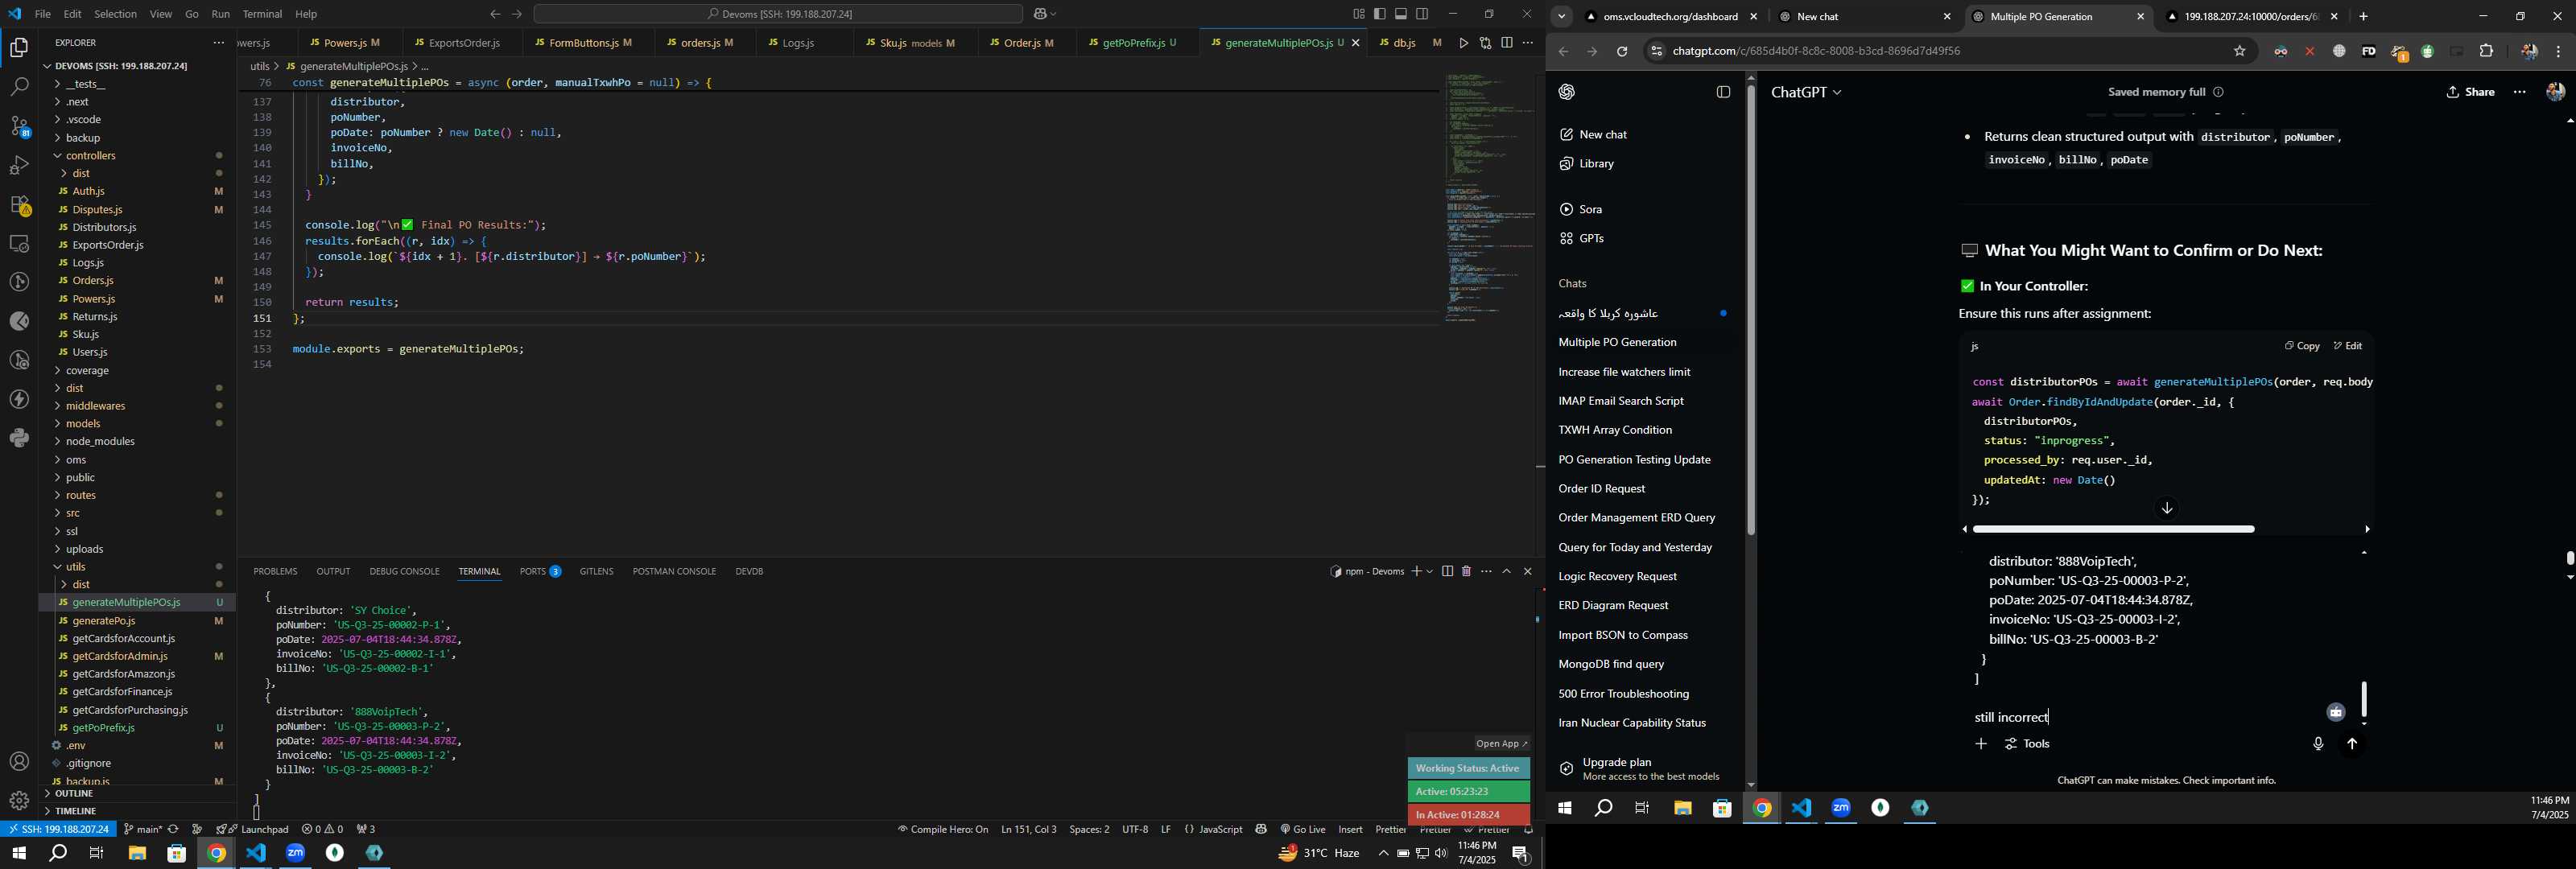Copy the code block in ChatGPT
This screenshot has width=2576, height=869.
[2302, 346]
